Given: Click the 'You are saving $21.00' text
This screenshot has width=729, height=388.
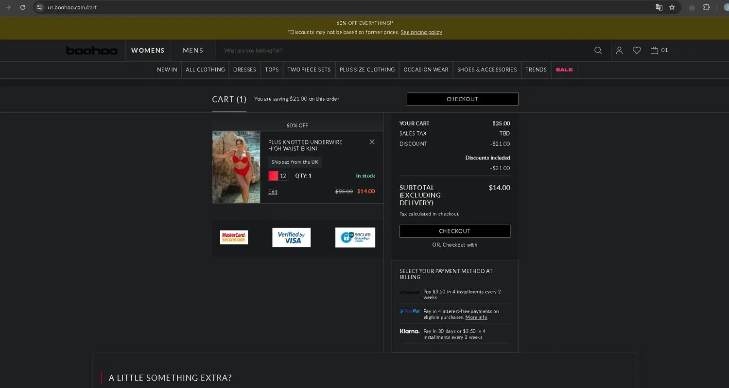Looking at the screenshot, I should coord(296,99).
